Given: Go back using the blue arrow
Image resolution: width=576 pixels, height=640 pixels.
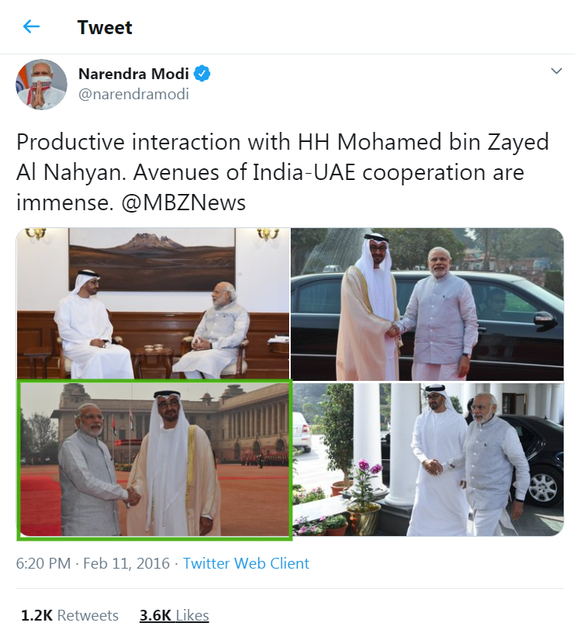Looking at the screenshot, I should (32, 27).
